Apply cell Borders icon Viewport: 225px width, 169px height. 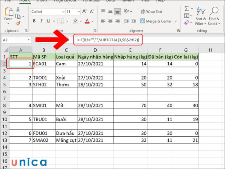pyautogui.click(x=62, y=21)
